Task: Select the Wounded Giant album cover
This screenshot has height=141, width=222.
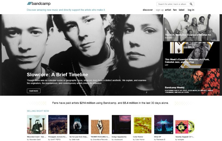Action: tap(37, 125)
